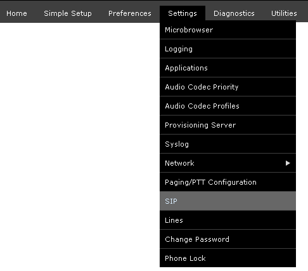
Task: Choose Change Password
Action: tap(228, 239)
